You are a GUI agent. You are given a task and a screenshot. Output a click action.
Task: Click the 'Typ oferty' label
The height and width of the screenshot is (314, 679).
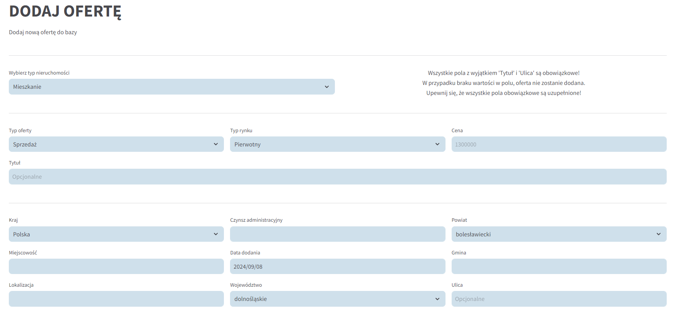pos(20,131)
